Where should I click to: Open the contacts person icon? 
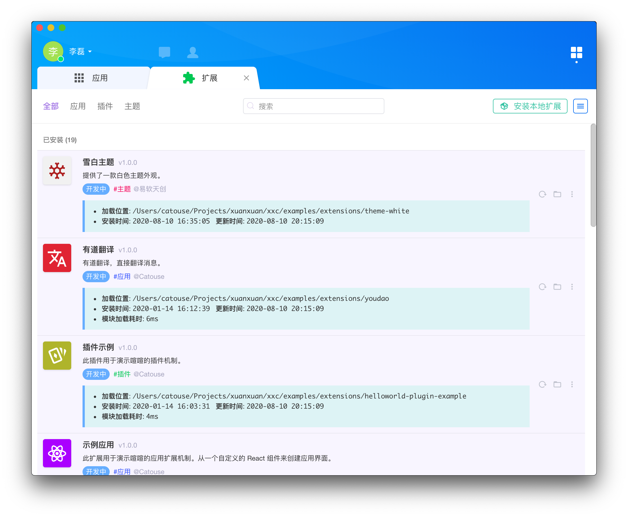point(193,52)
